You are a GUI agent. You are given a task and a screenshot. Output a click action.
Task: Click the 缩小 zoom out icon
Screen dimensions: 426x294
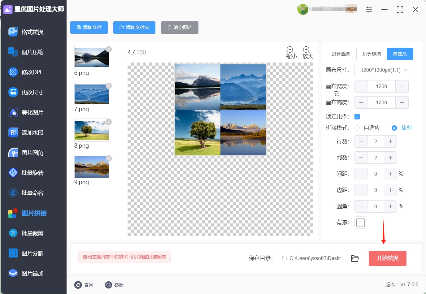tap(290, 50)
